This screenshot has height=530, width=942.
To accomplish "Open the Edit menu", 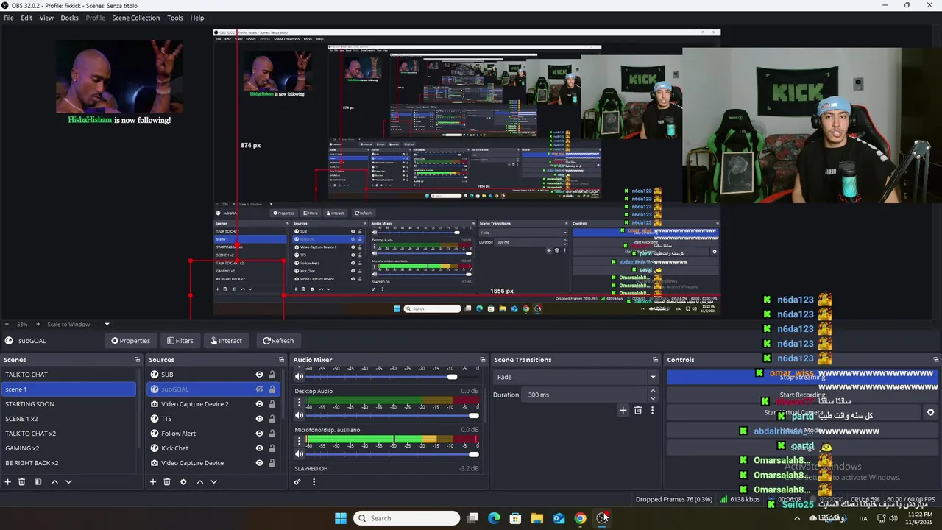I will pyautogui.click(x=26, y=18).
